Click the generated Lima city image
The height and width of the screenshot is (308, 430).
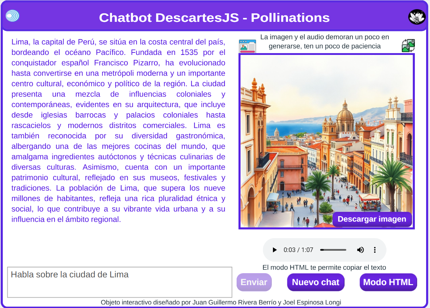tap(326, 141)
